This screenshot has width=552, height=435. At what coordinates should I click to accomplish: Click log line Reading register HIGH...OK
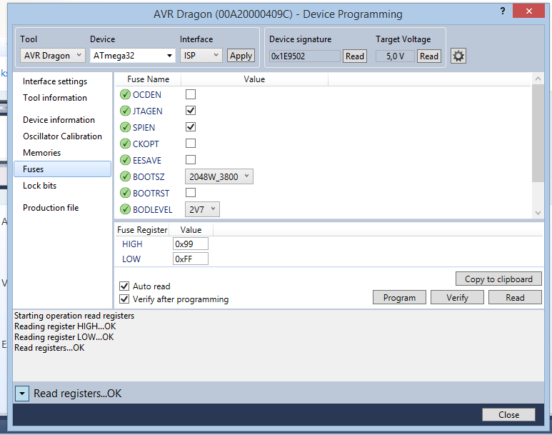coord(65,326)
